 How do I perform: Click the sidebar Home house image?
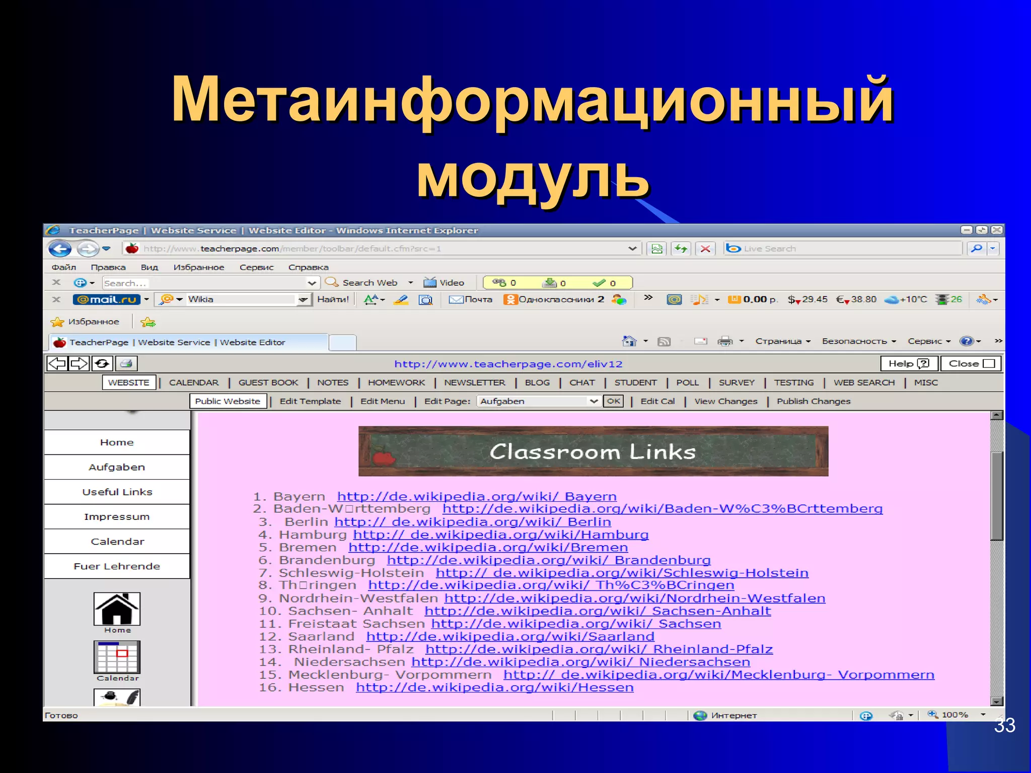[117, 610]
